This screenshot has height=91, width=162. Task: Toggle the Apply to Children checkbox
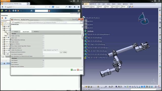(44, 44)
